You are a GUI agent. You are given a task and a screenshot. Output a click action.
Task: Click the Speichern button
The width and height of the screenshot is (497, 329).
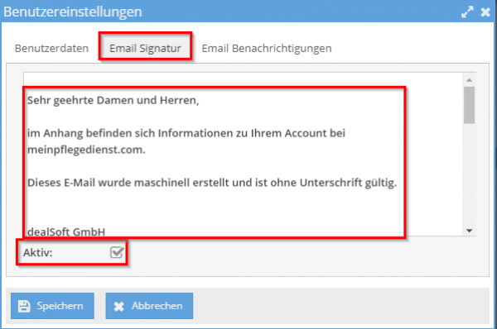tap(52, 306)
